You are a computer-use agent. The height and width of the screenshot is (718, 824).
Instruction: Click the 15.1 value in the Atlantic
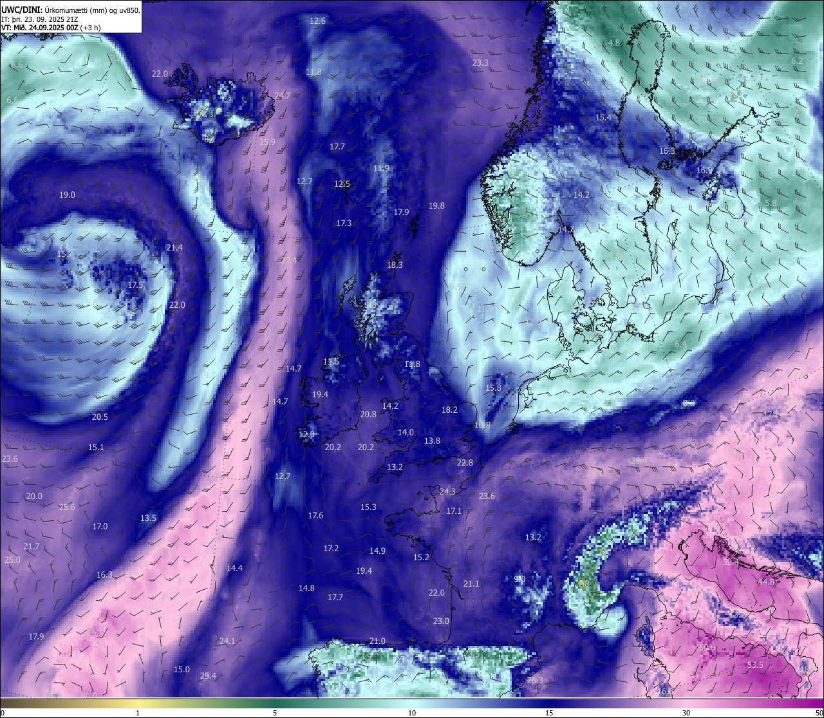tap(96, 448)
